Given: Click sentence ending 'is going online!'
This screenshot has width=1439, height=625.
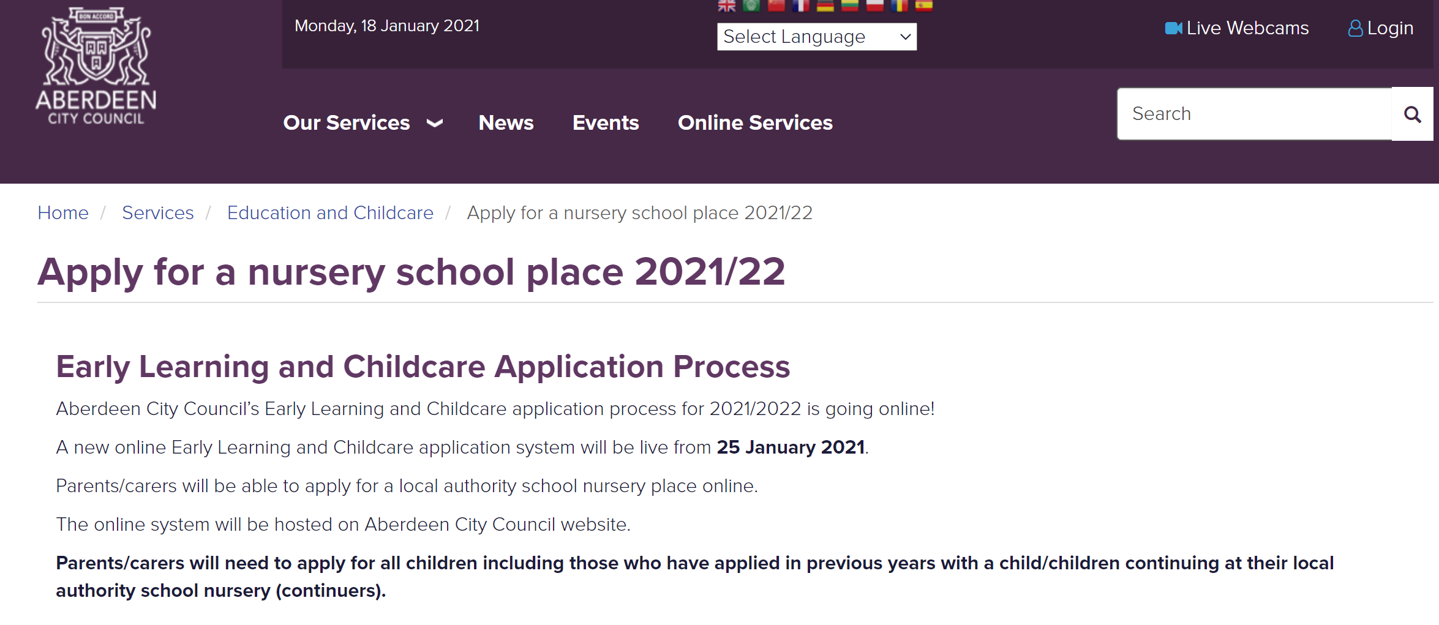Looking at the screenshot, I should pyautogui.click(x=495, y=408).
